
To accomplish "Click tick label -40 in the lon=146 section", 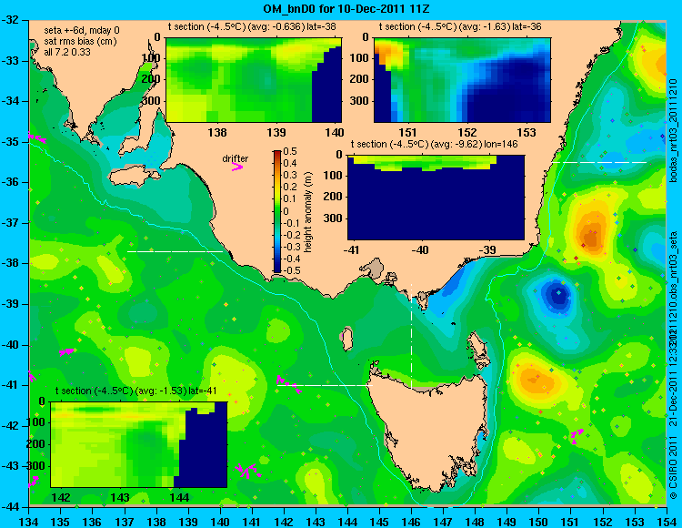I will [419, 250].
